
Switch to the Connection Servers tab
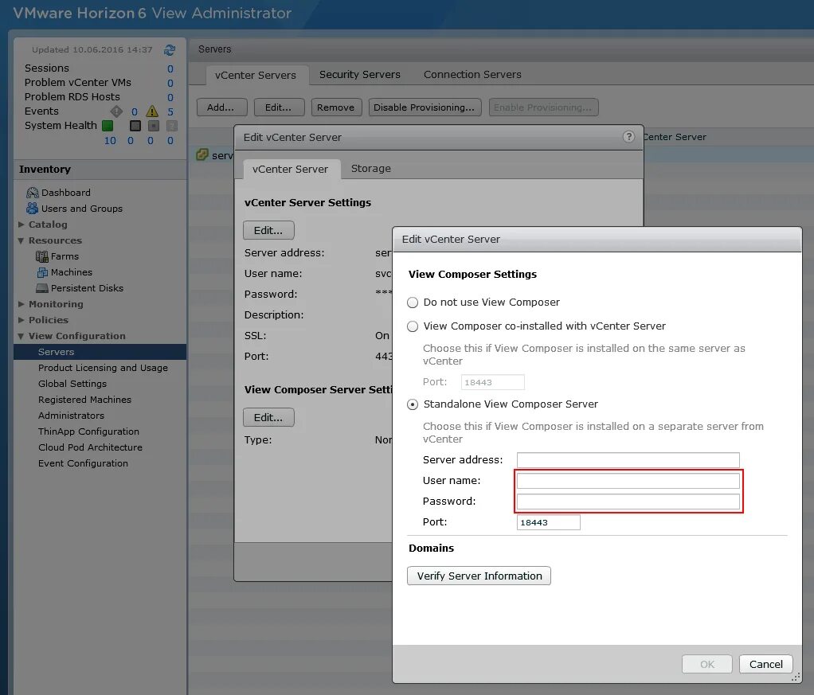pyautogui.click(x=472, y=75)
